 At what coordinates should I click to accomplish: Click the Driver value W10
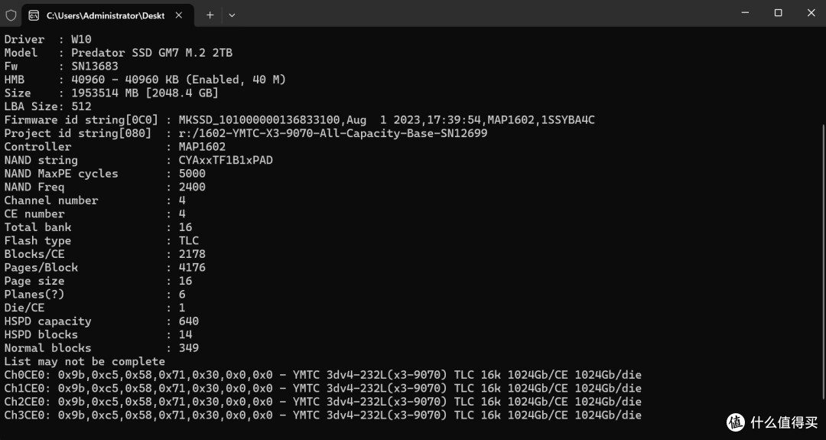click(81, 40)
